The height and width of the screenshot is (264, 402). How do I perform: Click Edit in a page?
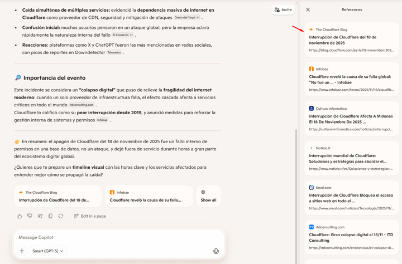pyautogui.click(x=89, y=216)
